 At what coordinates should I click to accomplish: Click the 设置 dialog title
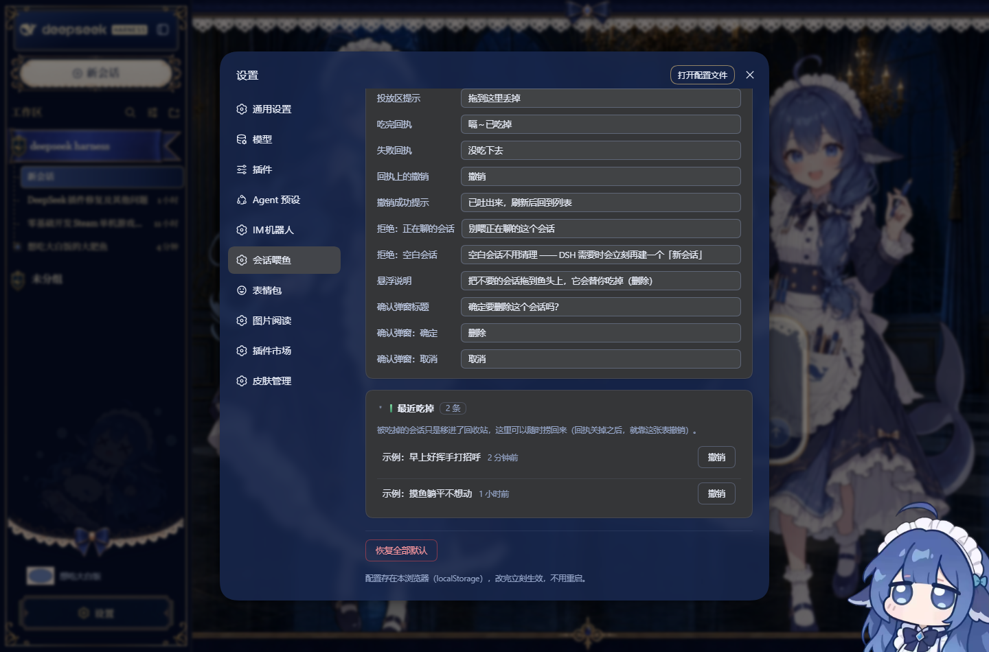pos(247,75)
